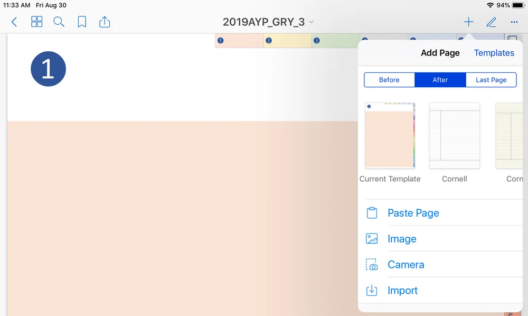
Task: Open the page thumbnails grid view
Action: pos(36,22)
